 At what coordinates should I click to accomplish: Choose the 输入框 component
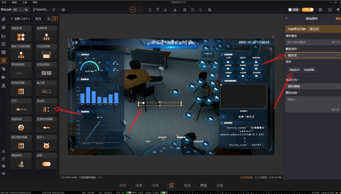[x=46, y=88]
